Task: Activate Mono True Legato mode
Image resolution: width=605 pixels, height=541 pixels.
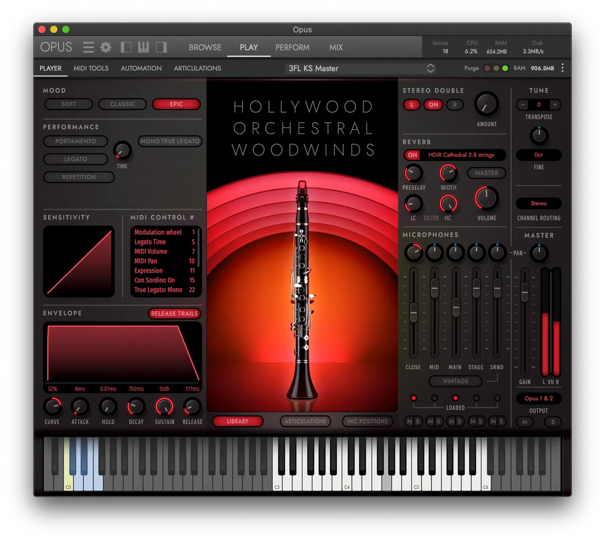Action: tap(170, 141)
